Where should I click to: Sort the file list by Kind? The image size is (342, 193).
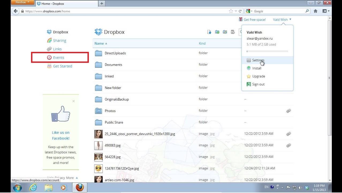click(202, 44)
